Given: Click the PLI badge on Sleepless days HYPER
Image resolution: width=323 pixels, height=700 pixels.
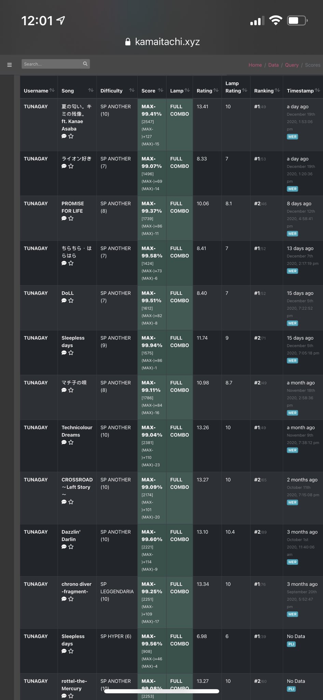Looking at the screenshot, I should 291,644.
